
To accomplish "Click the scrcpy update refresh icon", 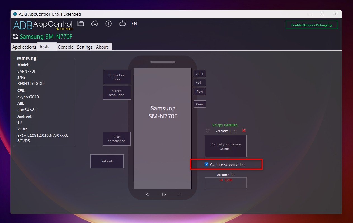I will (207, 131).
